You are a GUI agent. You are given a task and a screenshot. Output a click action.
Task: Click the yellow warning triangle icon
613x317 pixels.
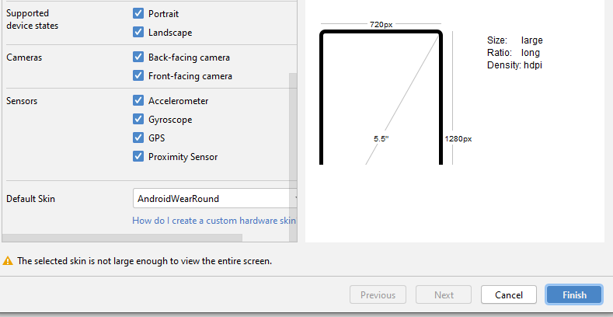pos(8,261)
